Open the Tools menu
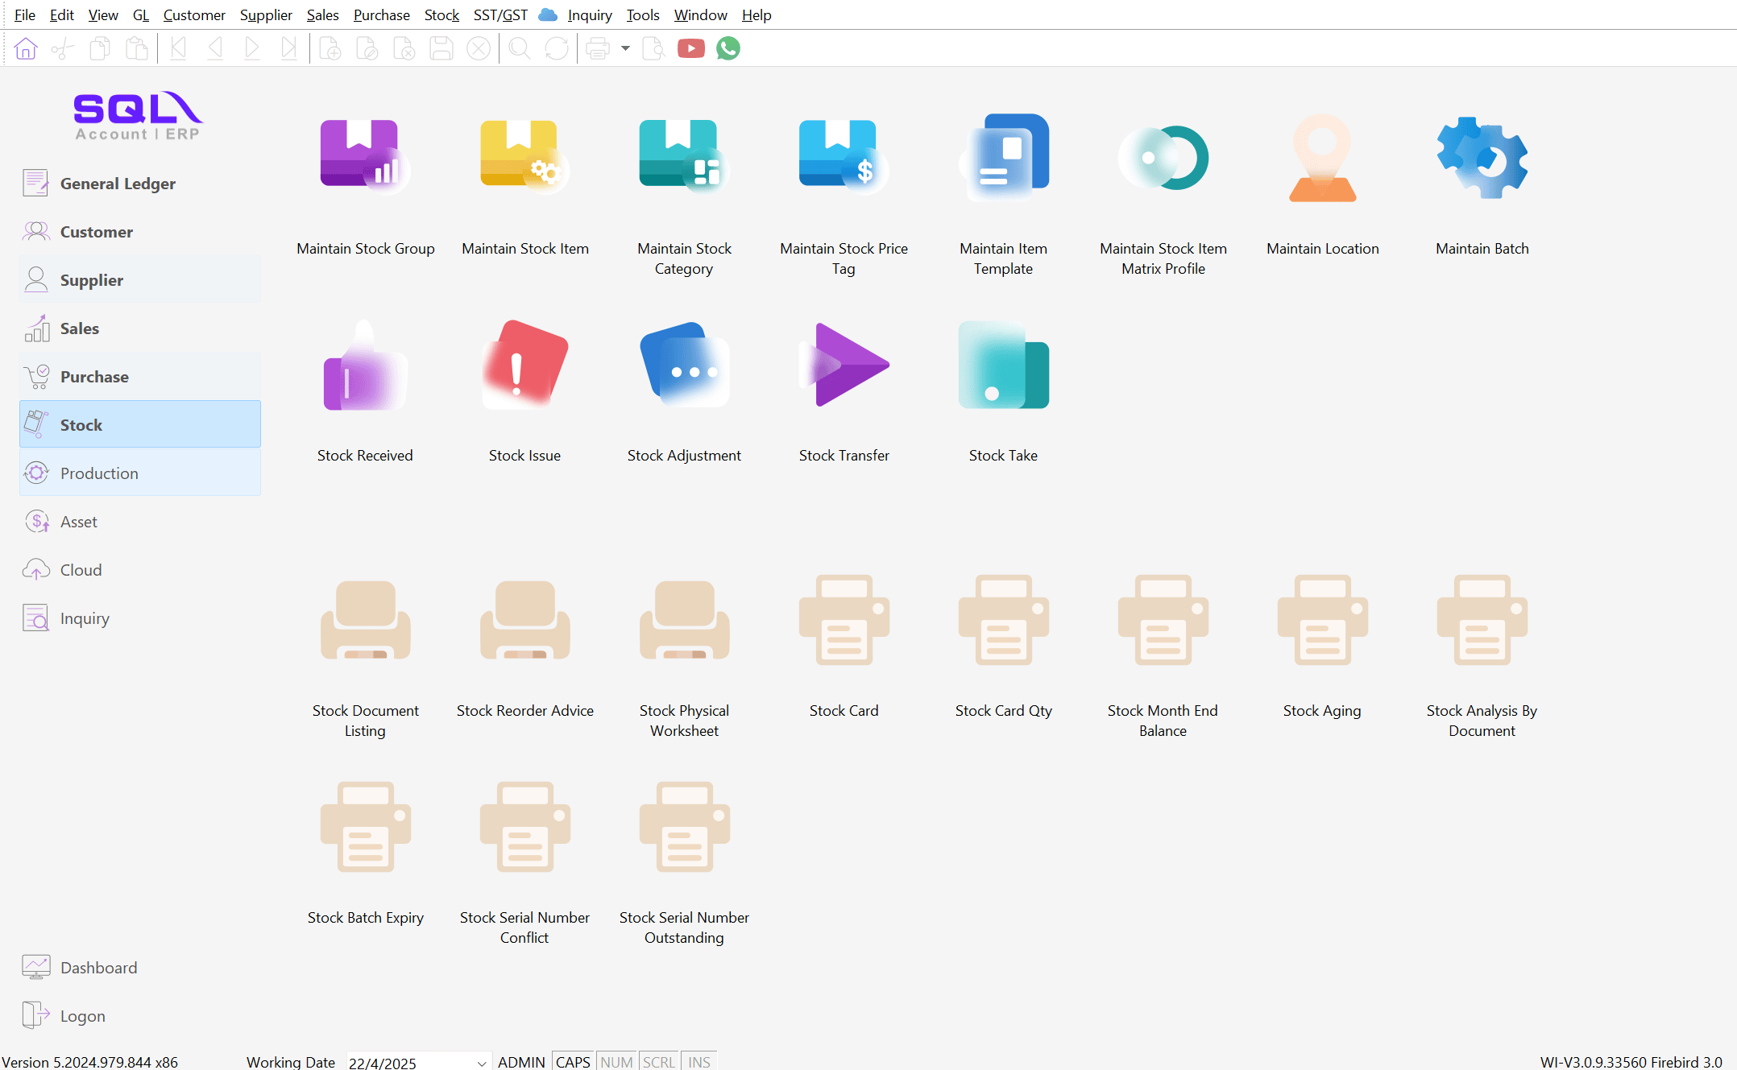Image resolution: width=1737 pixels, height=1070 pixels. (x=642, y=14)
